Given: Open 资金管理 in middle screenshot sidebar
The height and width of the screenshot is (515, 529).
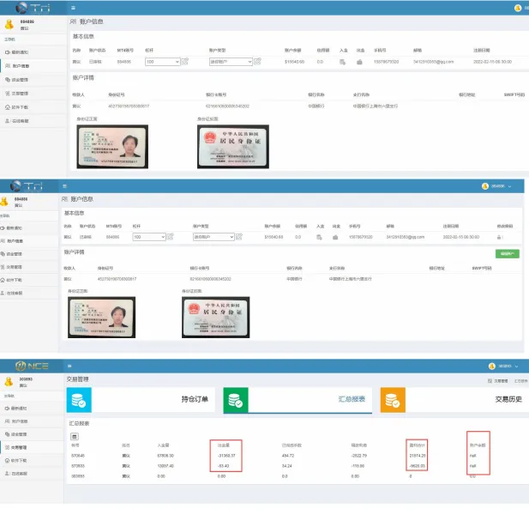Looking at the screenshot, I should [29, 253].
